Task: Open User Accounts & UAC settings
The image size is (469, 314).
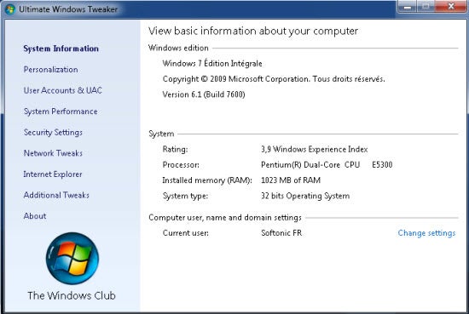Action: [63, 90]
